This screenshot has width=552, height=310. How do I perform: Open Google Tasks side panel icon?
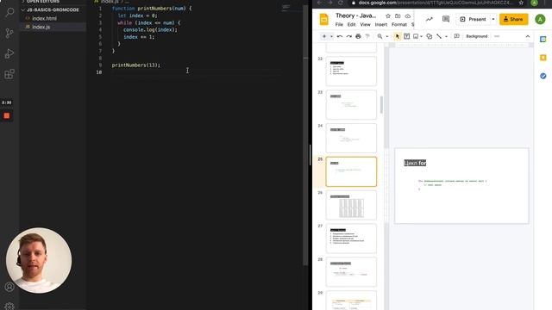pos(543,76)
